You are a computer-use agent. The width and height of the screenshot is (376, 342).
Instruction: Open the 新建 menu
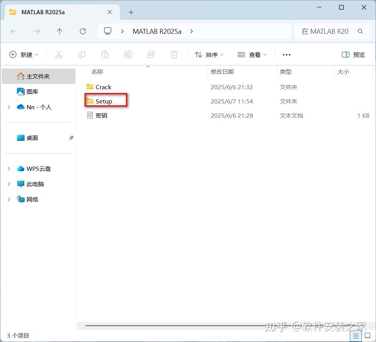pyautogui.click(x=24, y=55)
